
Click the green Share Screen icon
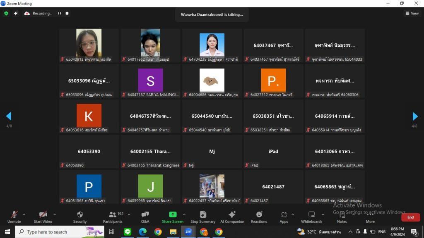(173, 214)
